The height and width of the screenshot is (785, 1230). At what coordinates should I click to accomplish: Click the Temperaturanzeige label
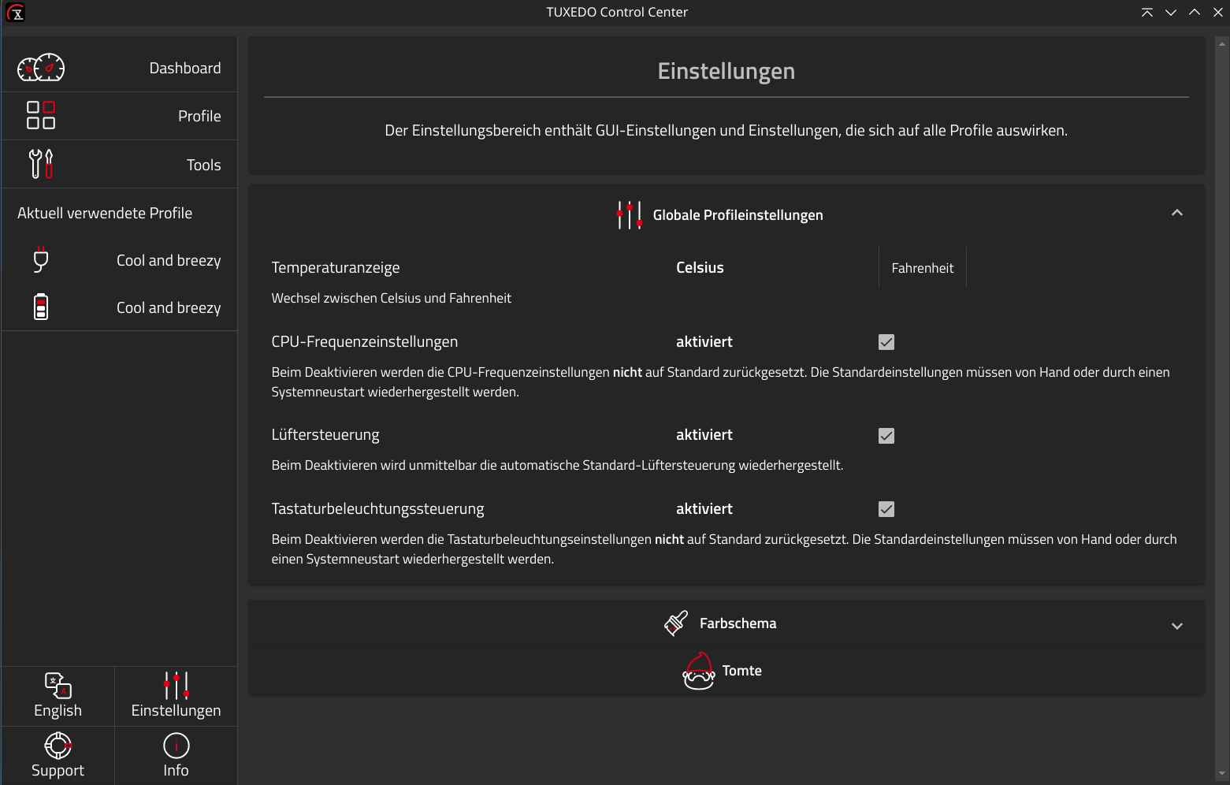coord(336,268)
